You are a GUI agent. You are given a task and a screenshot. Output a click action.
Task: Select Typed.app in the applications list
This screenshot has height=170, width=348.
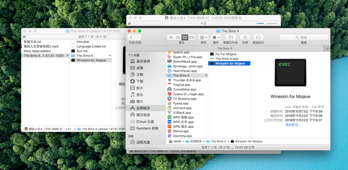187,103
